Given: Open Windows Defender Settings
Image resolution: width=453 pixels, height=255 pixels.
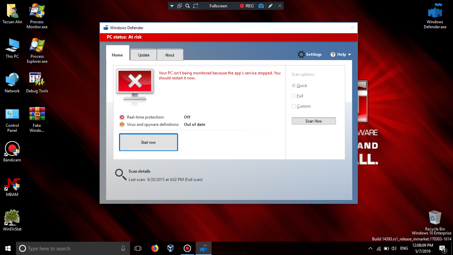Looking at the screenshot, I should coord(310,54).
